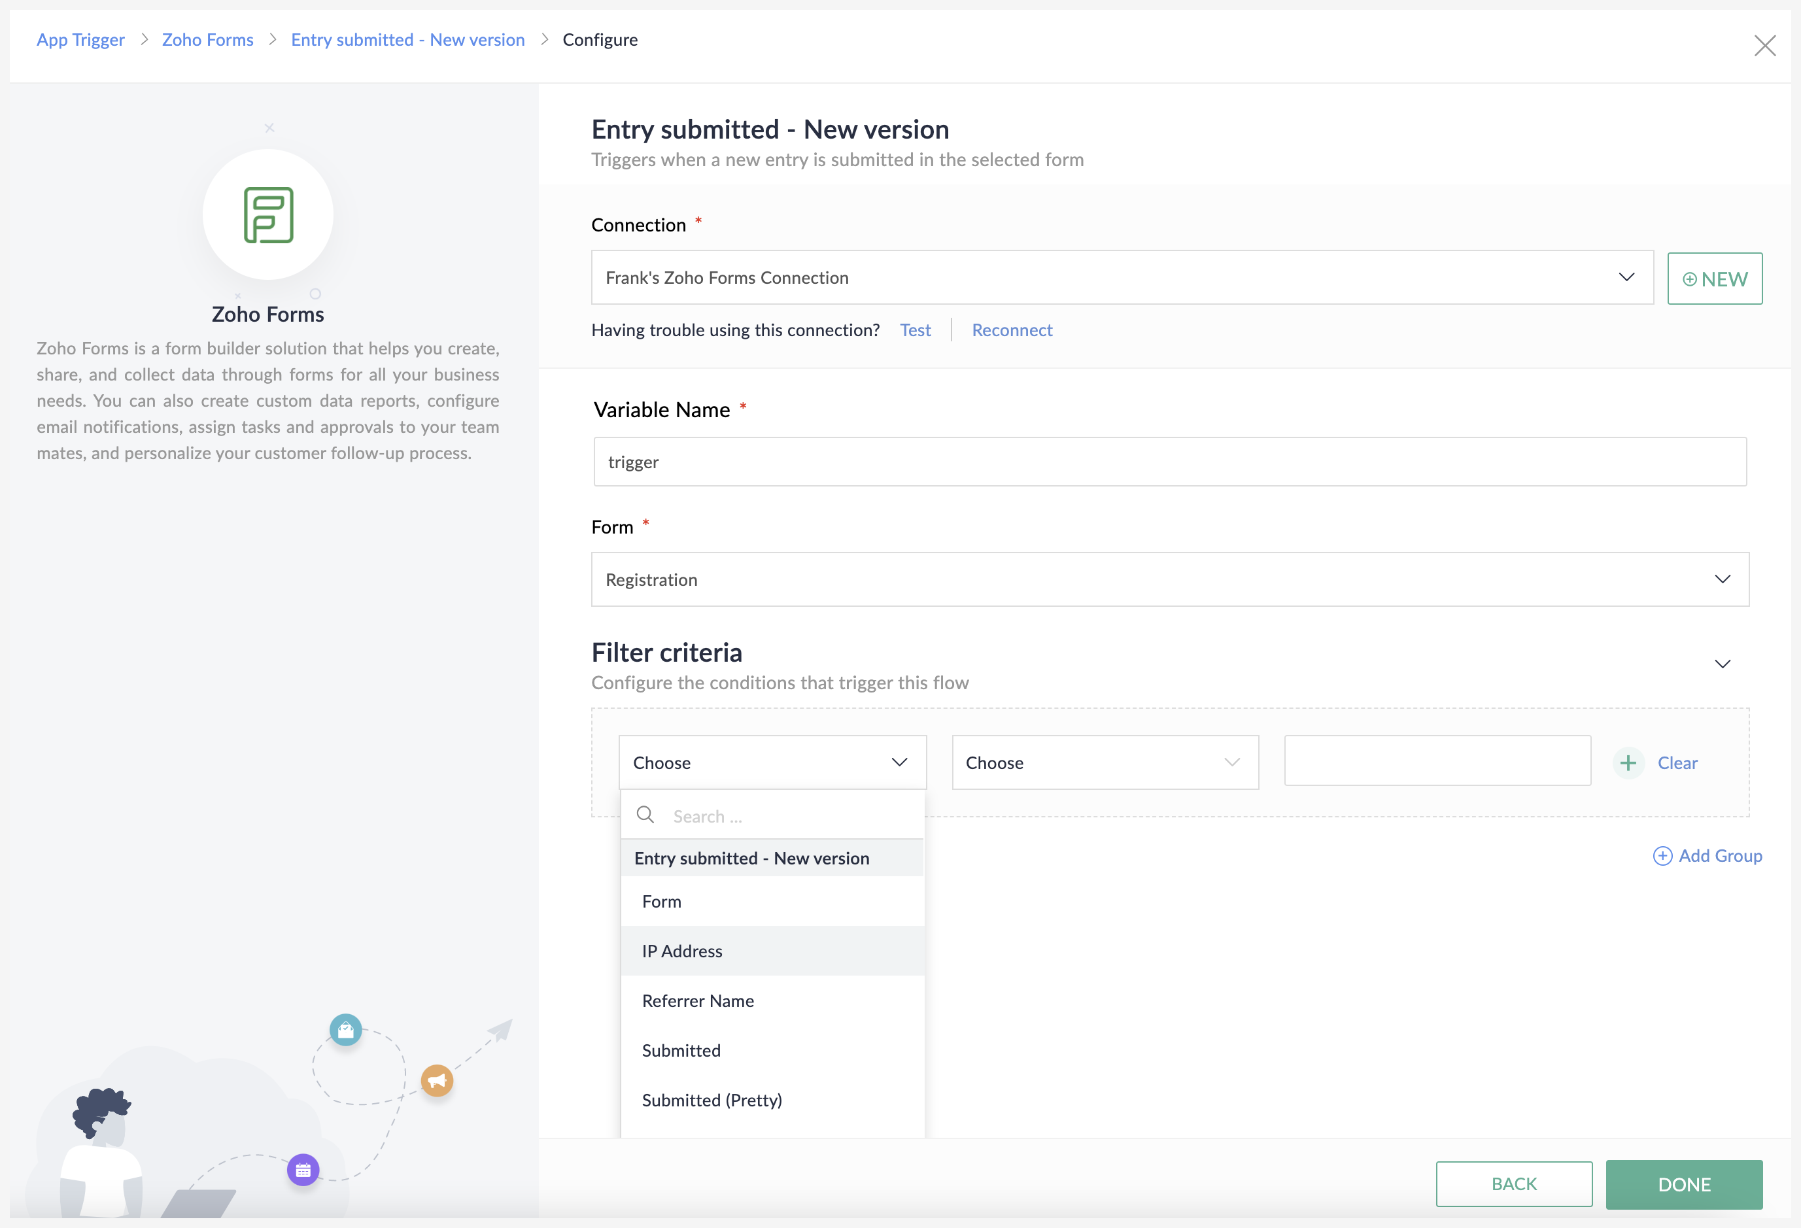Click the Add Group plus icon

click(x=1662, y=856)
